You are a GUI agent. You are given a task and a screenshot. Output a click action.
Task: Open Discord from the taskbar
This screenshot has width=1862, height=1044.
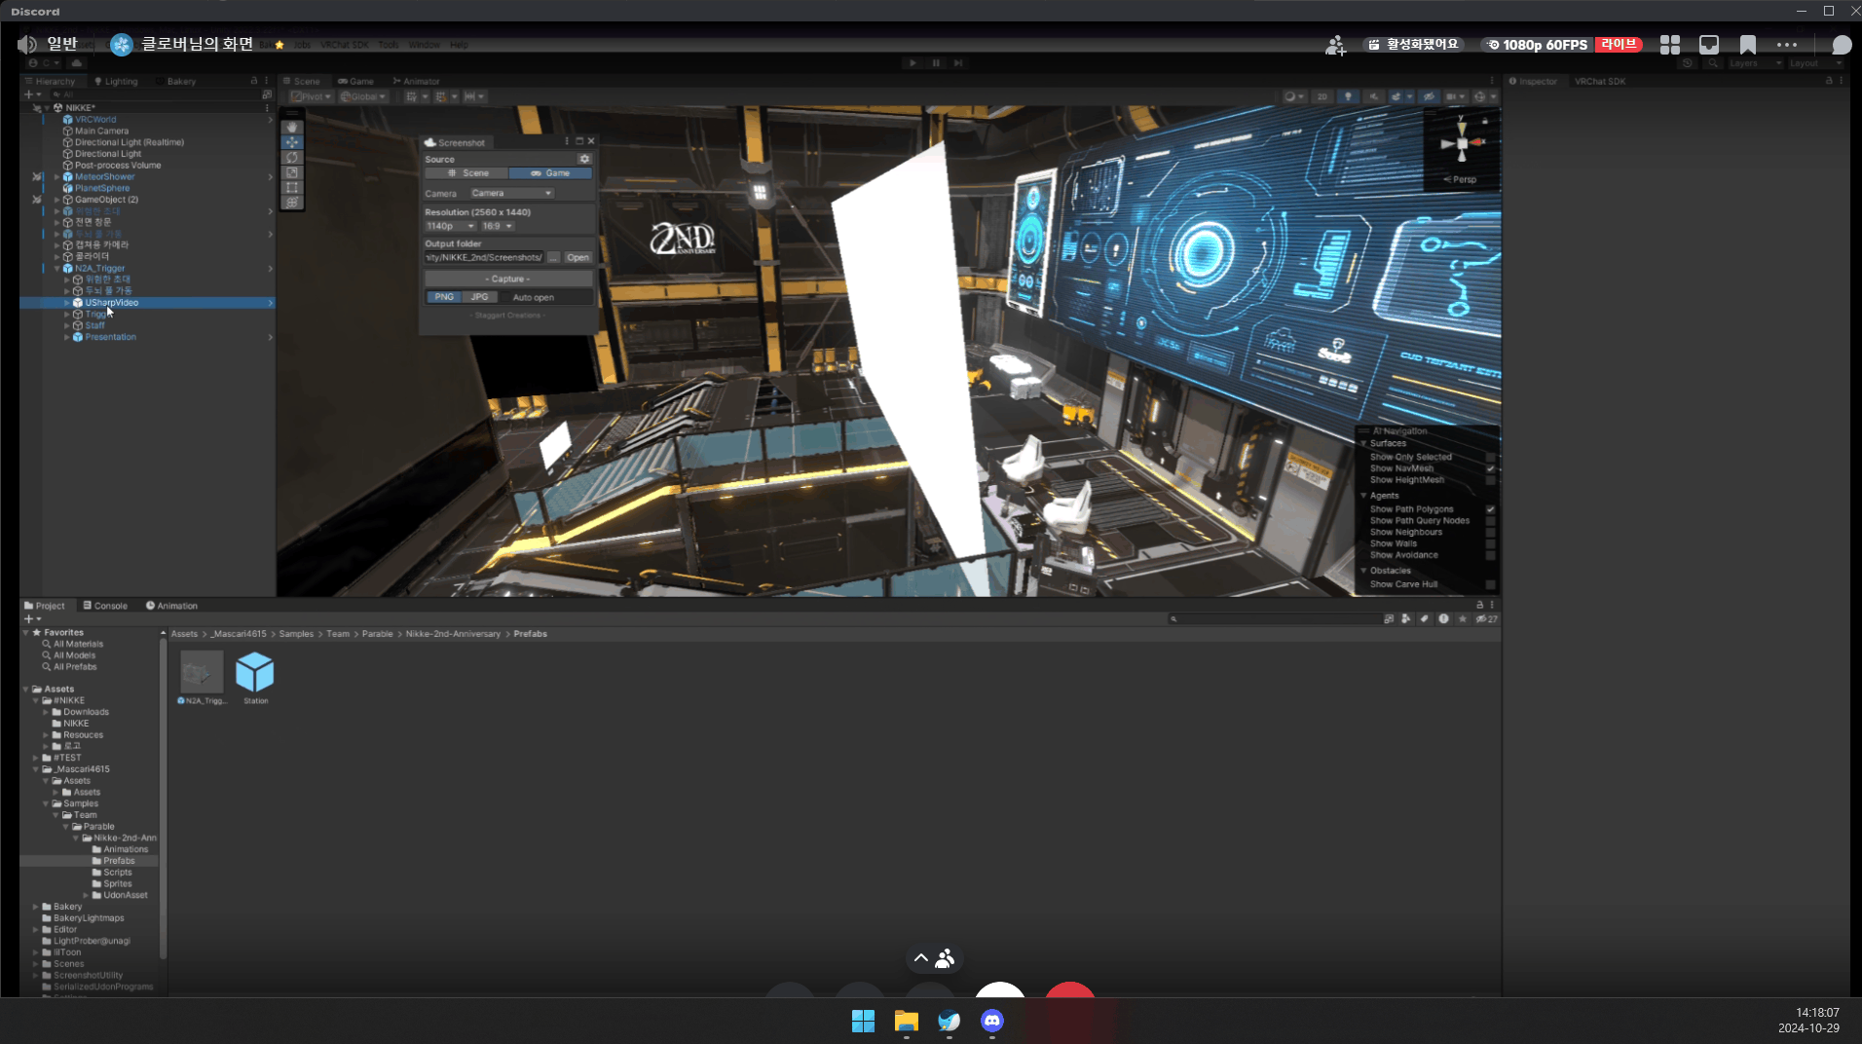click(992, 1021)
